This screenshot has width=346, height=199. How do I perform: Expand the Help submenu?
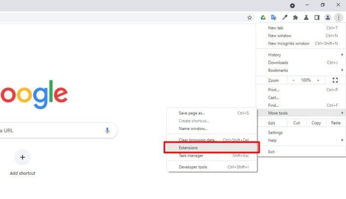(x=301, y=140)
